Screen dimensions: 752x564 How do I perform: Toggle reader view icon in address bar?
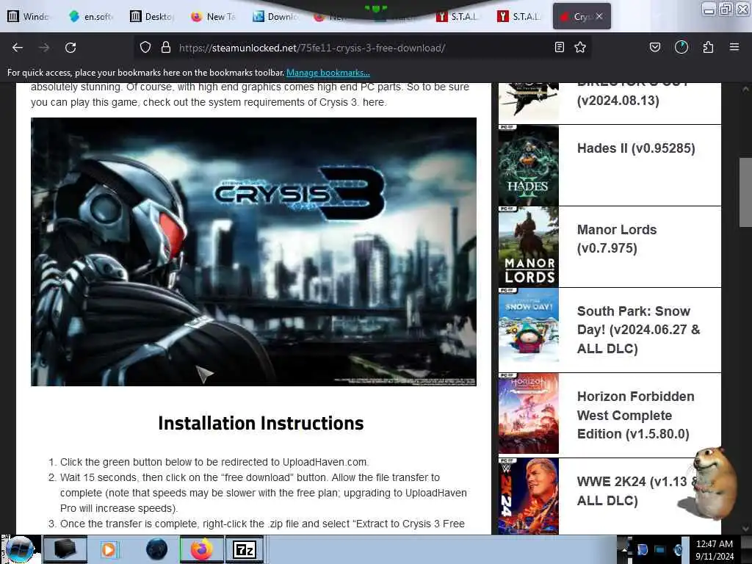pos(559,47)
